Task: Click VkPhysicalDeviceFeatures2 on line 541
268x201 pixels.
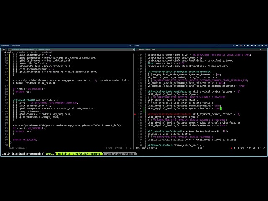Action: click(x=165, y=131)
